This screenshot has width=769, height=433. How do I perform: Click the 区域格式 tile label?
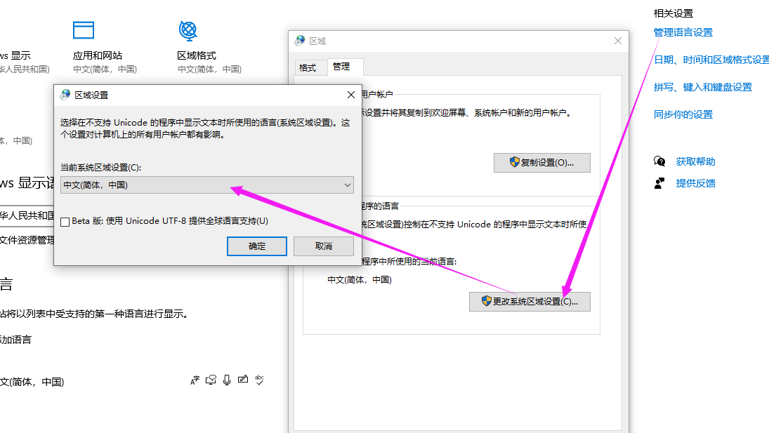(x=197, y=55)
